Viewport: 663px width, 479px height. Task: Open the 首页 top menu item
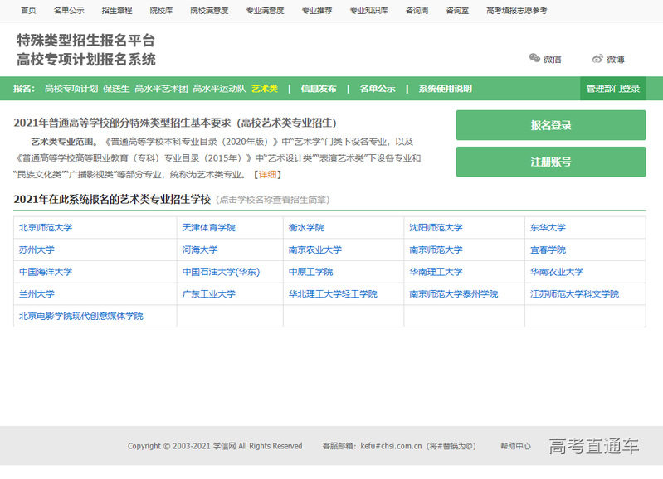pyautogui.click(x=28, y=11)
